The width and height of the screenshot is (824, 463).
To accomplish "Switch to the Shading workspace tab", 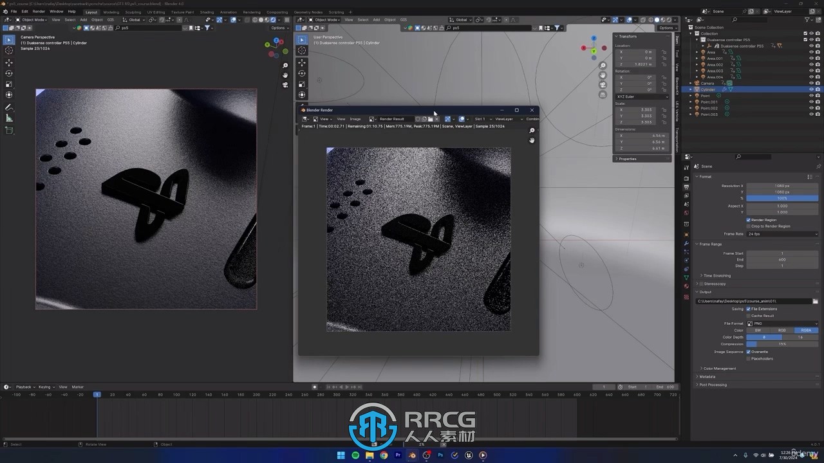I will [207, 12].
